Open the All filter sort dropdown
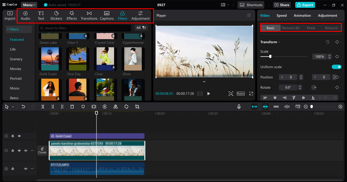Screen dimensions: 347x182 (141, 28)
